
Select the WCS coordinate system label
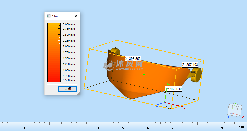169,107
